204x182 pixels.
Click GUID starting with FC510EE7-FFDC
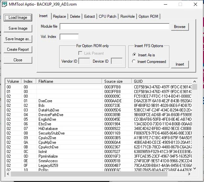coord(163,96)
